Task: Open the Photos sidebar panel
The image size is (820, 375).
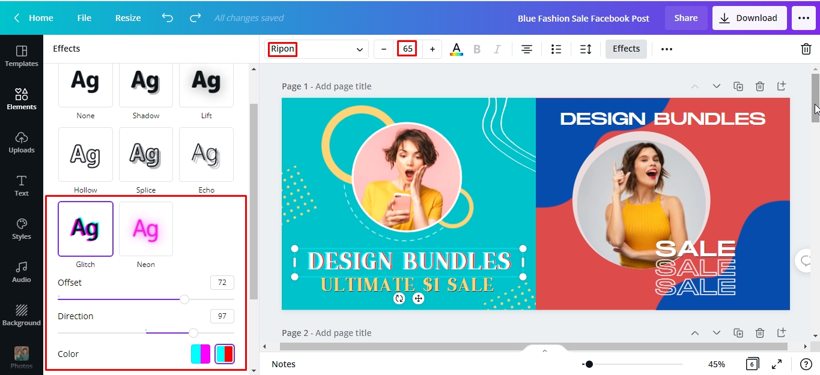Action: pos(22,358)
